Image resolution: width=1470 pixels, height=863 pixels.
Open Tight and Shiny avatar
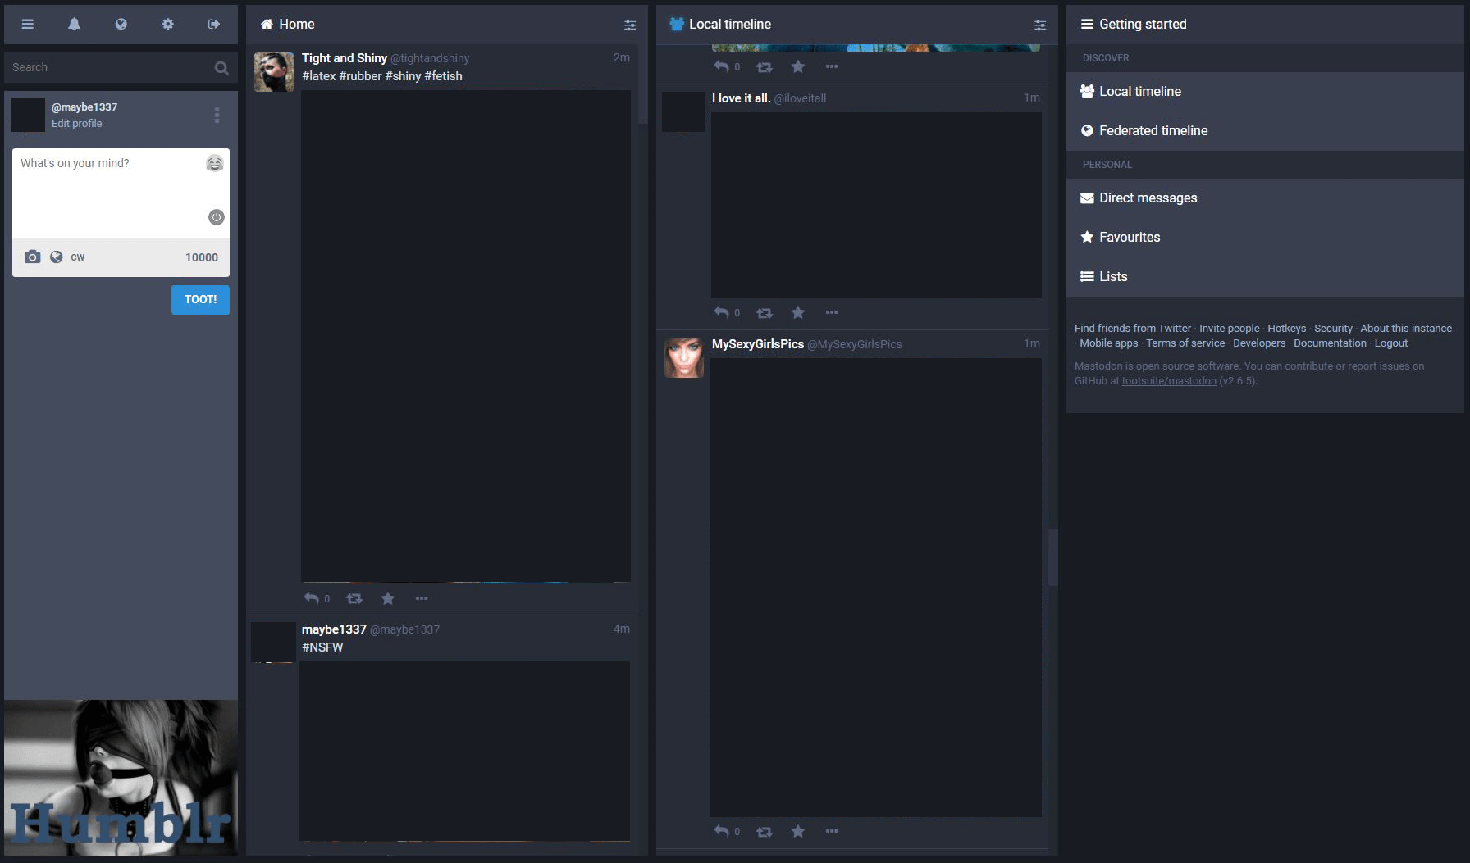pyautogui.click(x=274, y=72)
